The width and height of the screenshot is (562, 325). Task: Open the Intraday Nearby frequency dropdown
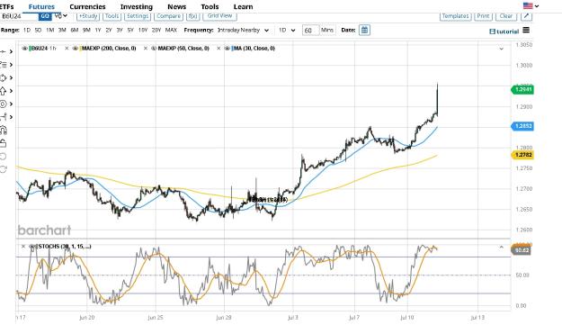click(x=244, y=30)
